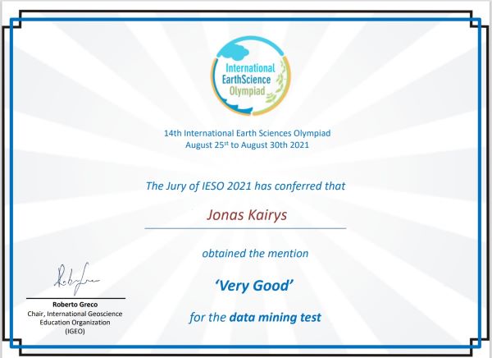Select the 'obtained the mention' text
This screenshot has height=358, width=492.
click(x=255, y=254)
